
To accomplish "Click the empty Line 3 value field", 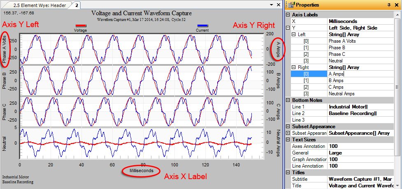I will click(x=360, y=120).
